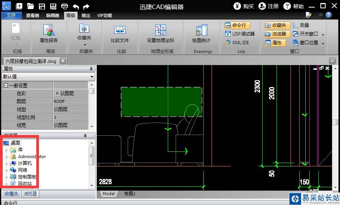Open the 绘图统计 drawing statistics tool
Screen dimensions: 340x205
201,33
